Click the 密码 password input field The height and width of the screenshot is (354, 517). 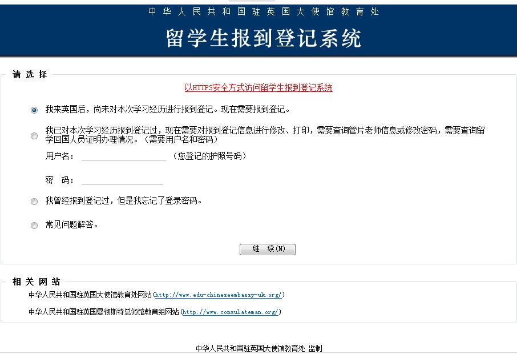pos(122,180)
